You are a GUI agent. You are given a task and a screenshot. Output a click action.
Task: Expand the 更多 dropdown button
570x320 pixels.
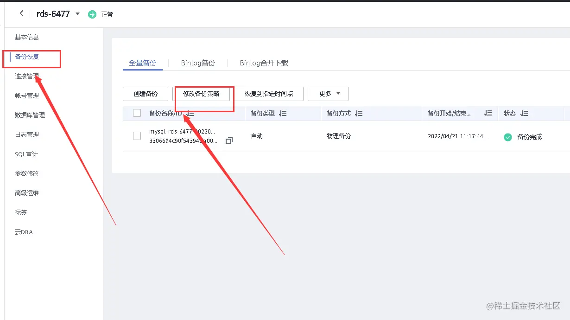click(328, 94)
